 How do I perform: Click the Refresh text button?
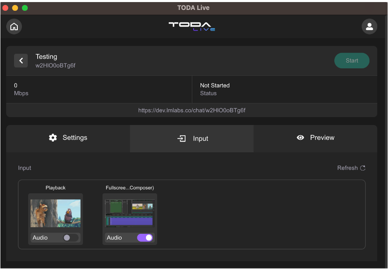[x=347, y=168]
